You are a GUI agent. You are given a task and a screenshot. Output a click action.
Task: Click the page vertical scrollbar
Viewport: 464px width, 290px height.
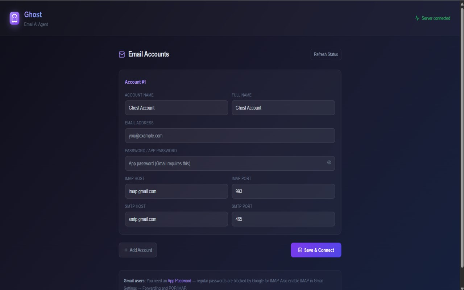462,138
